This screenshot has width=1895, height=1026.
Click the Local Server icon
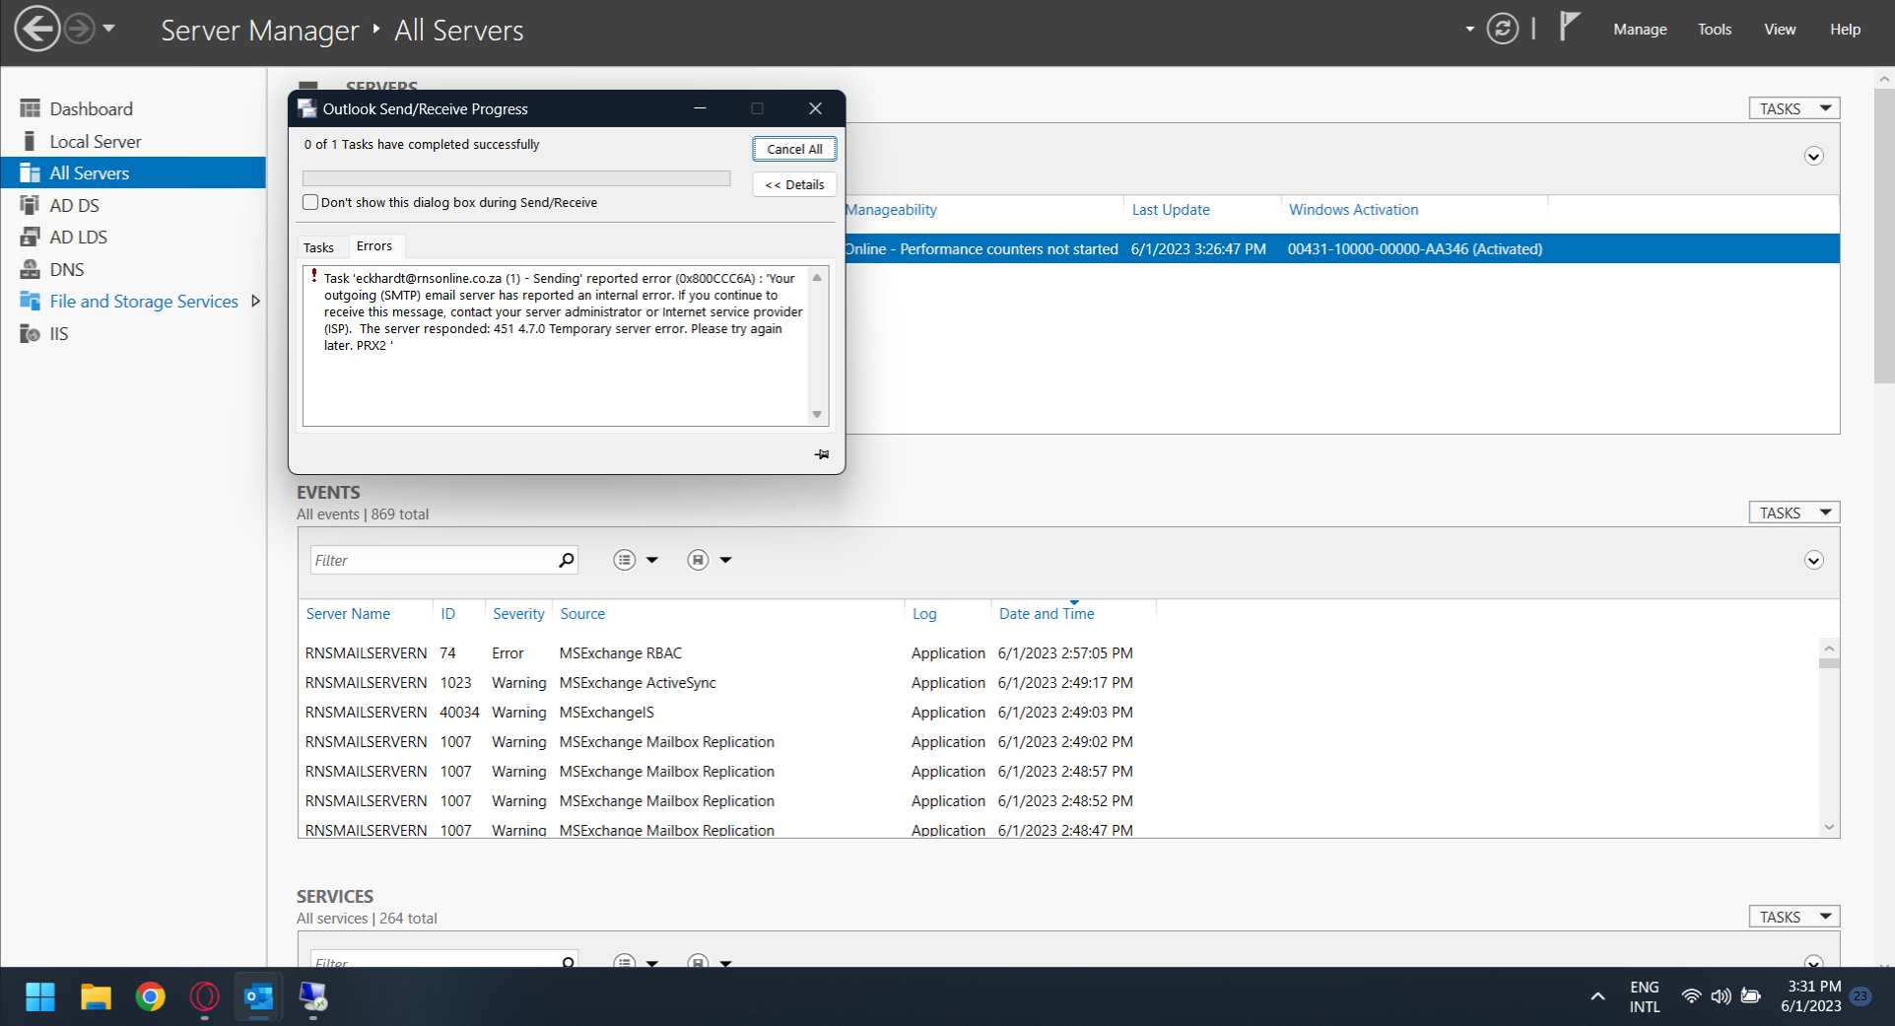31,141
